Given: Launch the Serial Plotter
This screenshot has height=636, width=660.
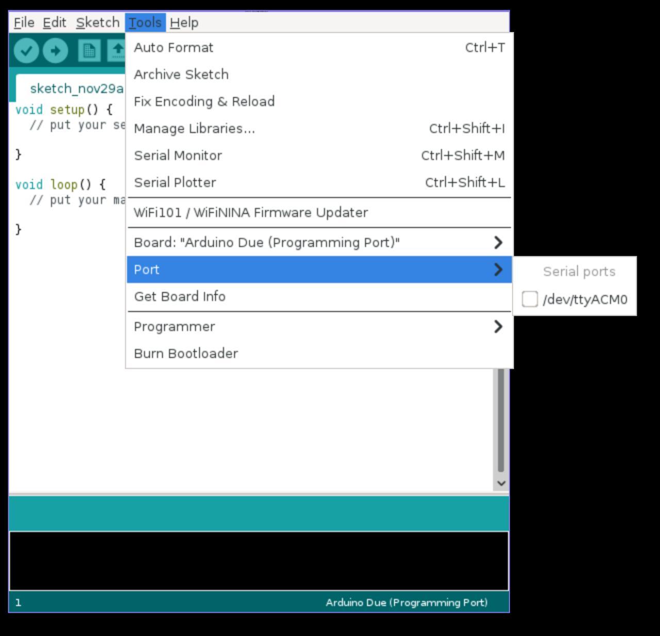Looking at the screenshot, I should tap(319, 182).
